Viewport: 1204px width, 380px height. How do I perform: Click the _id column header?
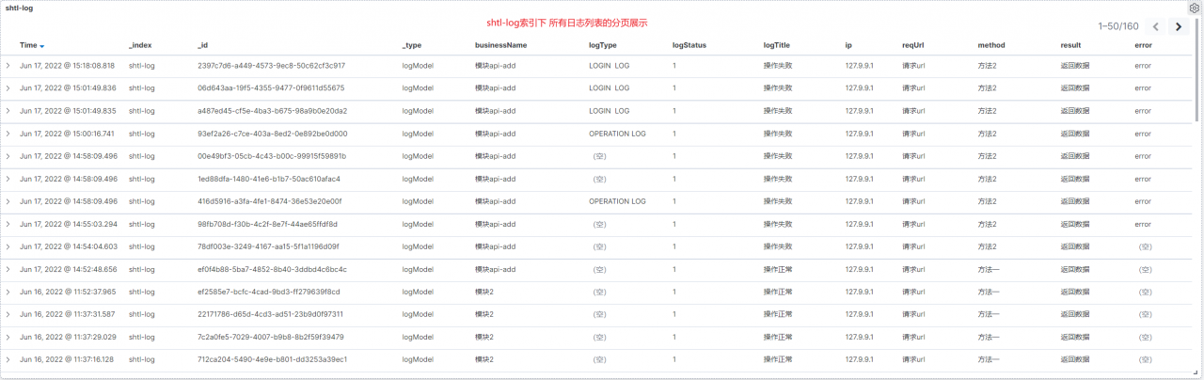click(202, 45)
